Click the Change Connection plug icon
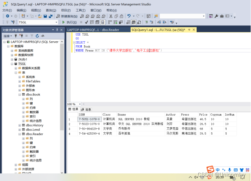Image resolution: width=251 pixels, height=181 pixels. click(x=13, y=22)
